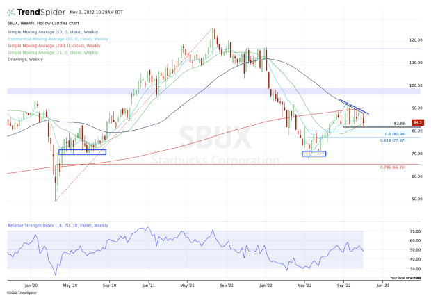The width and height of the screenshot is (431, 296).
Task: Expand the Drawings, Weekly legend entry
Action: point(25,59)
